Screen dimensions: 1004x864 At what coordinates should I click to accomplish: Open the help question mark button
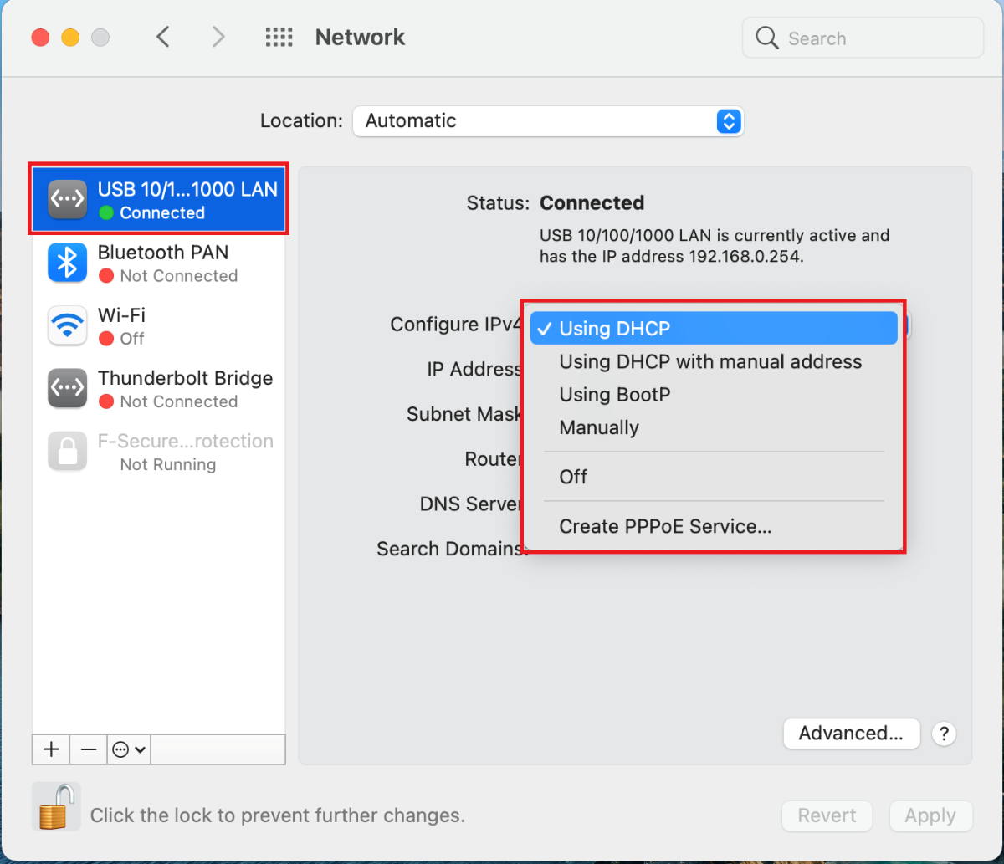[x=944, y=734]
